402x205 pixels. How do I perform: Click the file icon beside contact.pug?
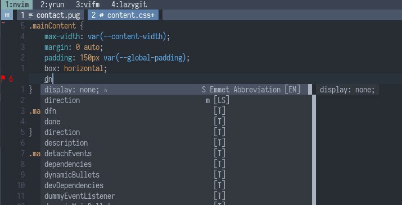click(x=31, y=15)
